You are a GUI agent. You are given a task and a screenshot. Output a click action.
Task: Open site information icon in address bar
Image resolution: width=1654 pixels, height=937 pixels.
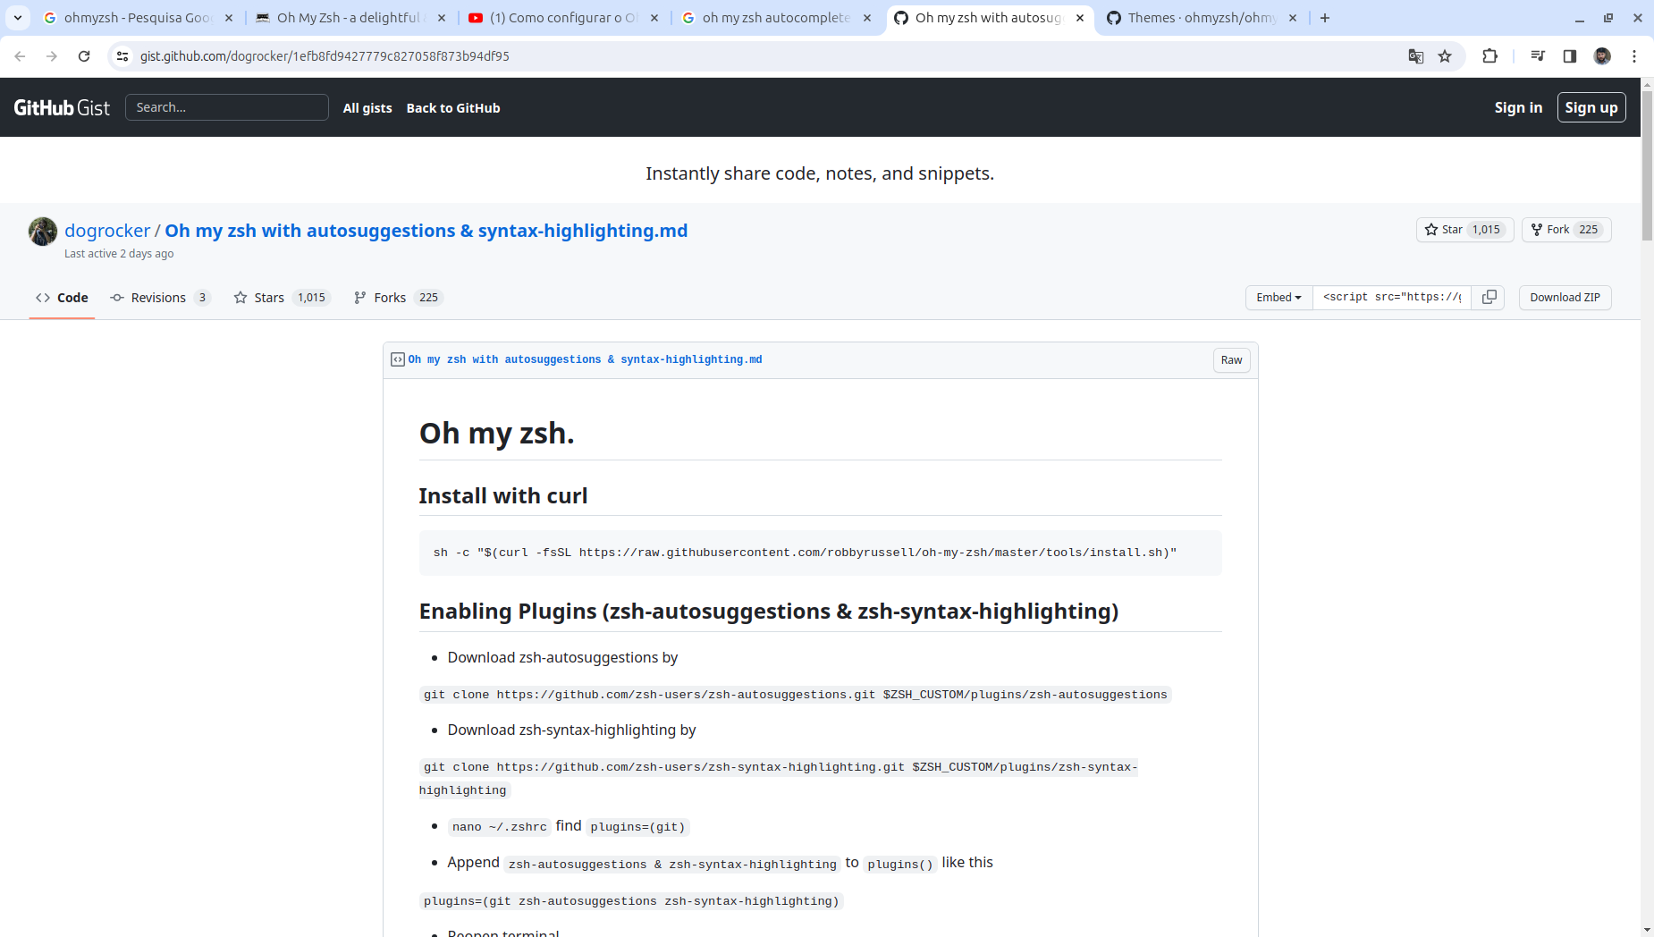[122, 56]
